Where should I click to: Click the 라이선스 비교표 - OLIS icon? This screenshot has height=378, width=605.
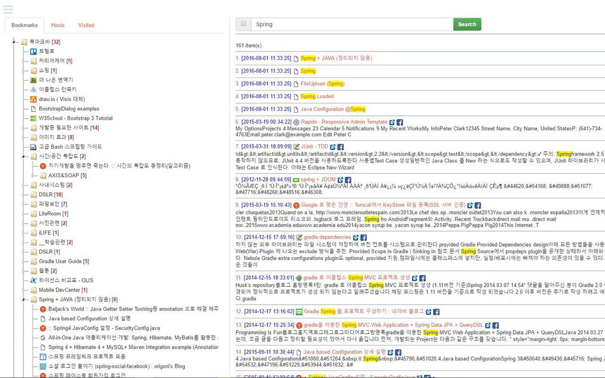point(34,280)
